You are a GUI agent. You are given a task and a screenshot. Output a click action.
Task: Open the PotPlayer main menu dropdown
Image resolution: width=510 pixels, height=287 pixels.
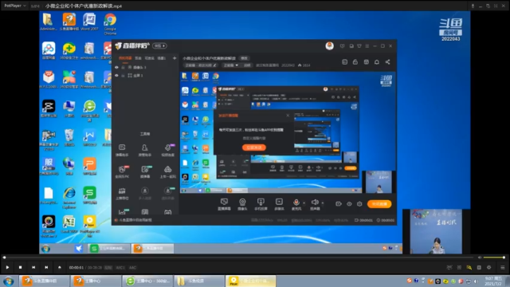[15, 6]
